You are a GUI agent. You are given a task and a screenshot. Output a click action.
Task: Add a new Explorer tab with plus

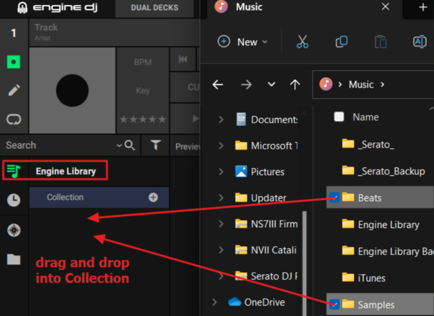[x=423, y=7]
